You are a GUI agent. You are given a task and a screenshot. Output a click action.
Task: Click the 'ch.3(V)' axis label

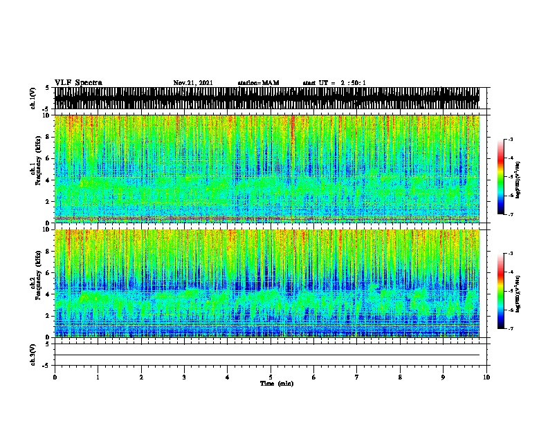(x=33, y=355)
